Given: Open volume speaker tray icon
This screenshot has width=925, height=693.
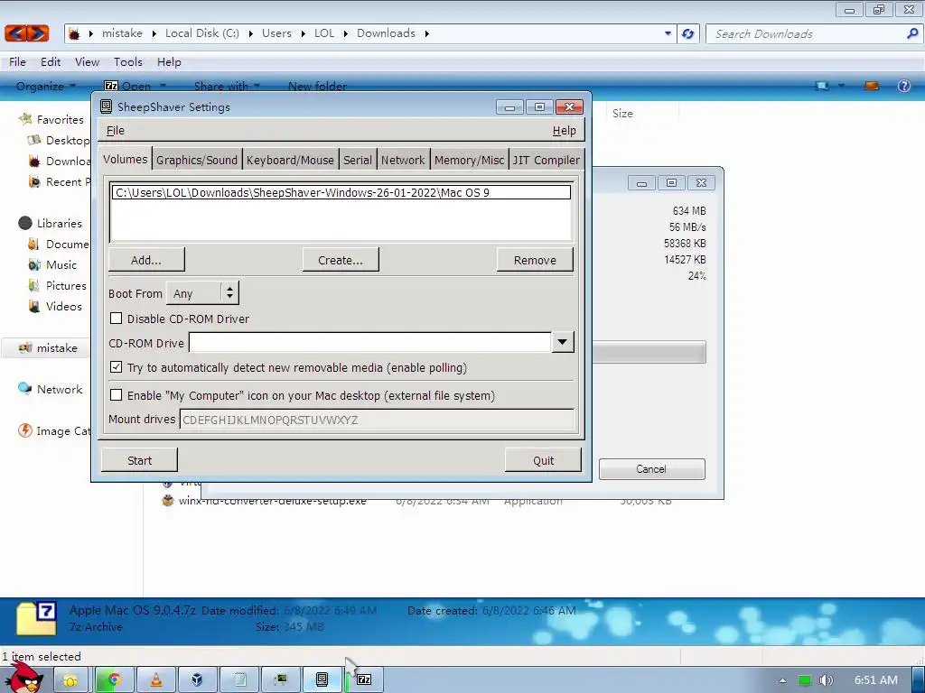Looking at the screenshot, I should [x=826, y=680].
